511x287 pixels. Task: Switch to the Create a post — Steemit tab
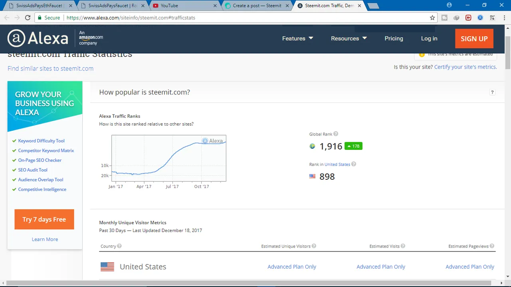click(257, 6)
